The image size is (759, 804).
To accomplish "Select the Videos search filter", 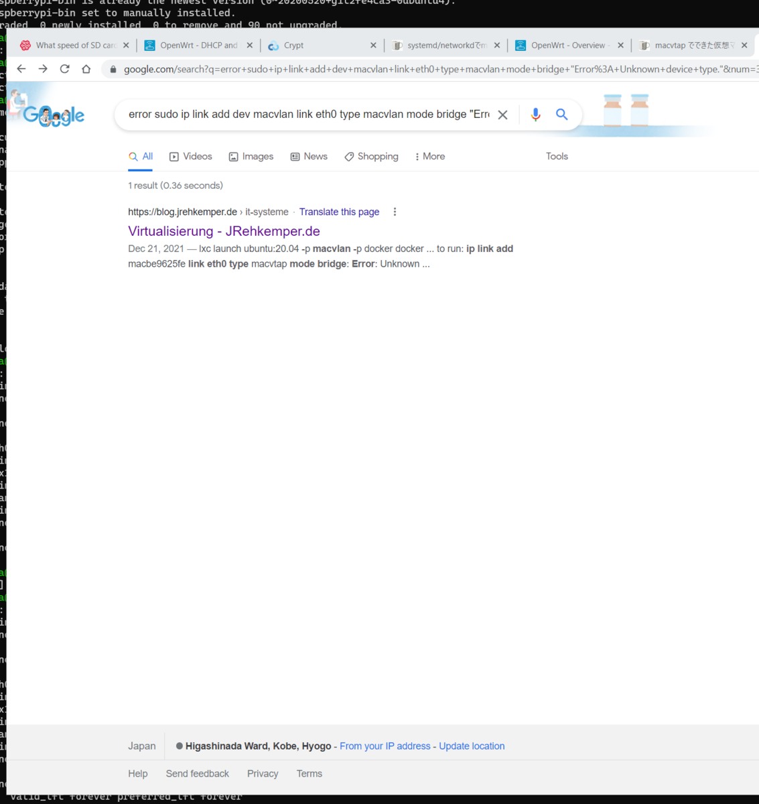I will [191, 157].
